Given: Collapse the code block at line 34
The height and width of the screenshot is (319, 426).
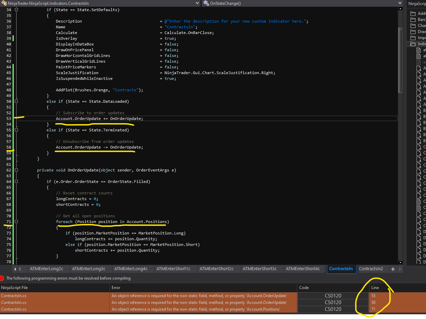Looking at the screenshot, I should pyautogui.click(x=16, y=10).
